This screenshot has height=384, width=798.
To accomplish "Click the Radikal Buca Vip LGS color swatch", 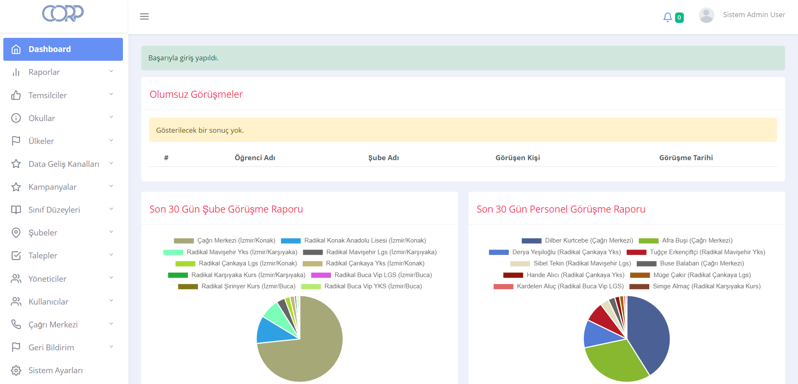I will [x=321, y=275].
